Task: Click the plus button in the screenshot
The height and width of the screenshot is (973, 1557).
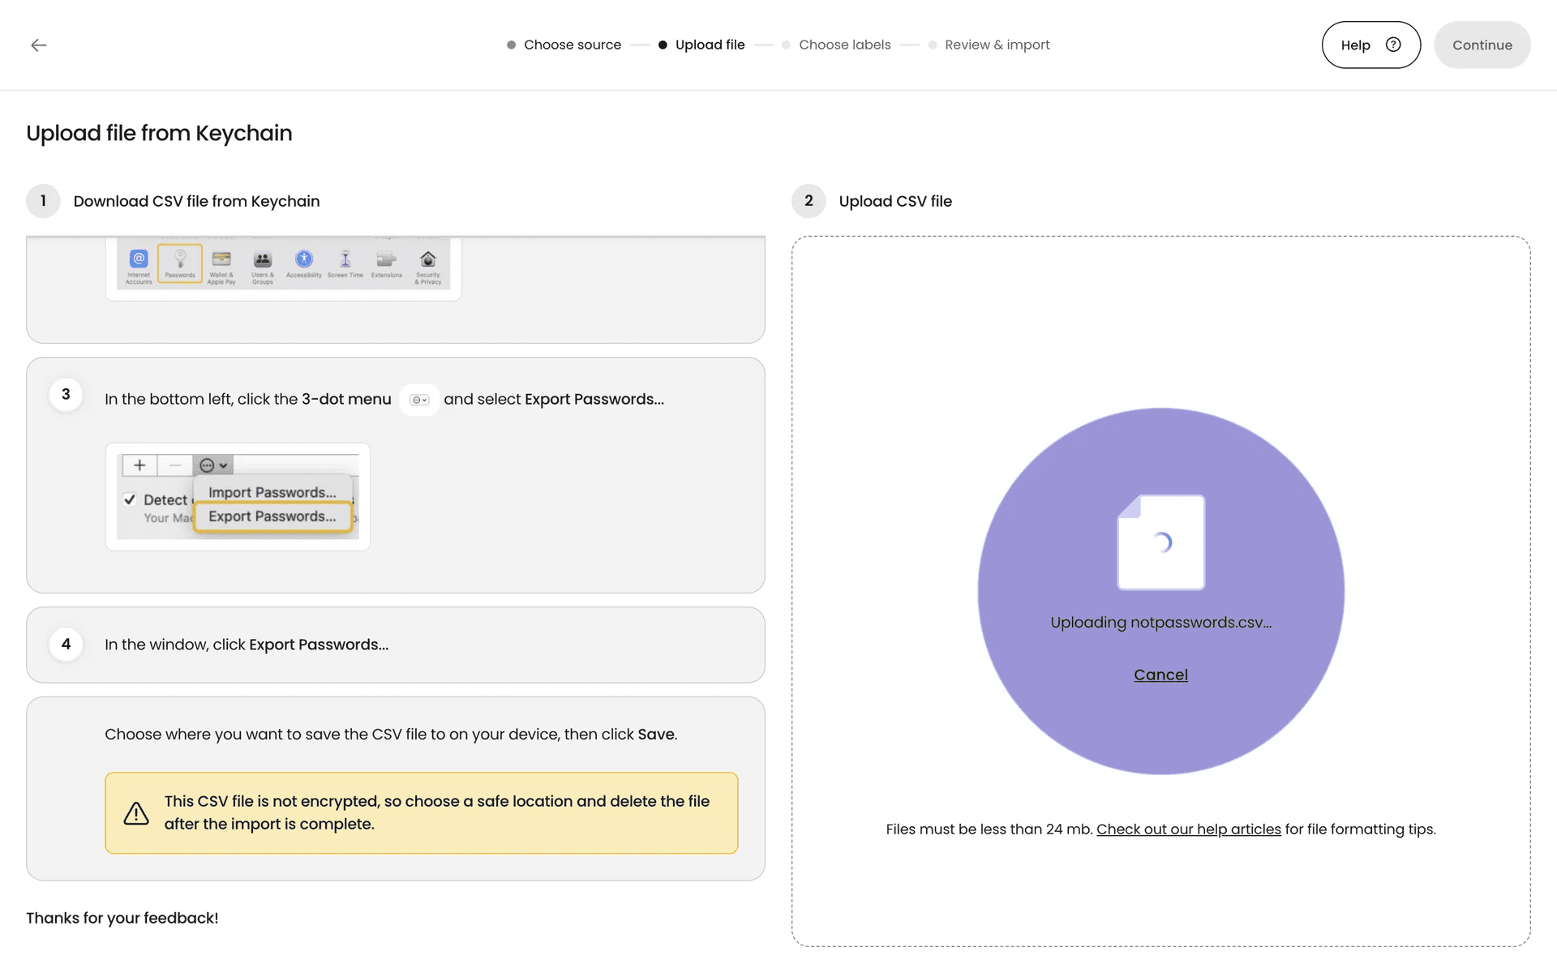Action: (139, 465)
